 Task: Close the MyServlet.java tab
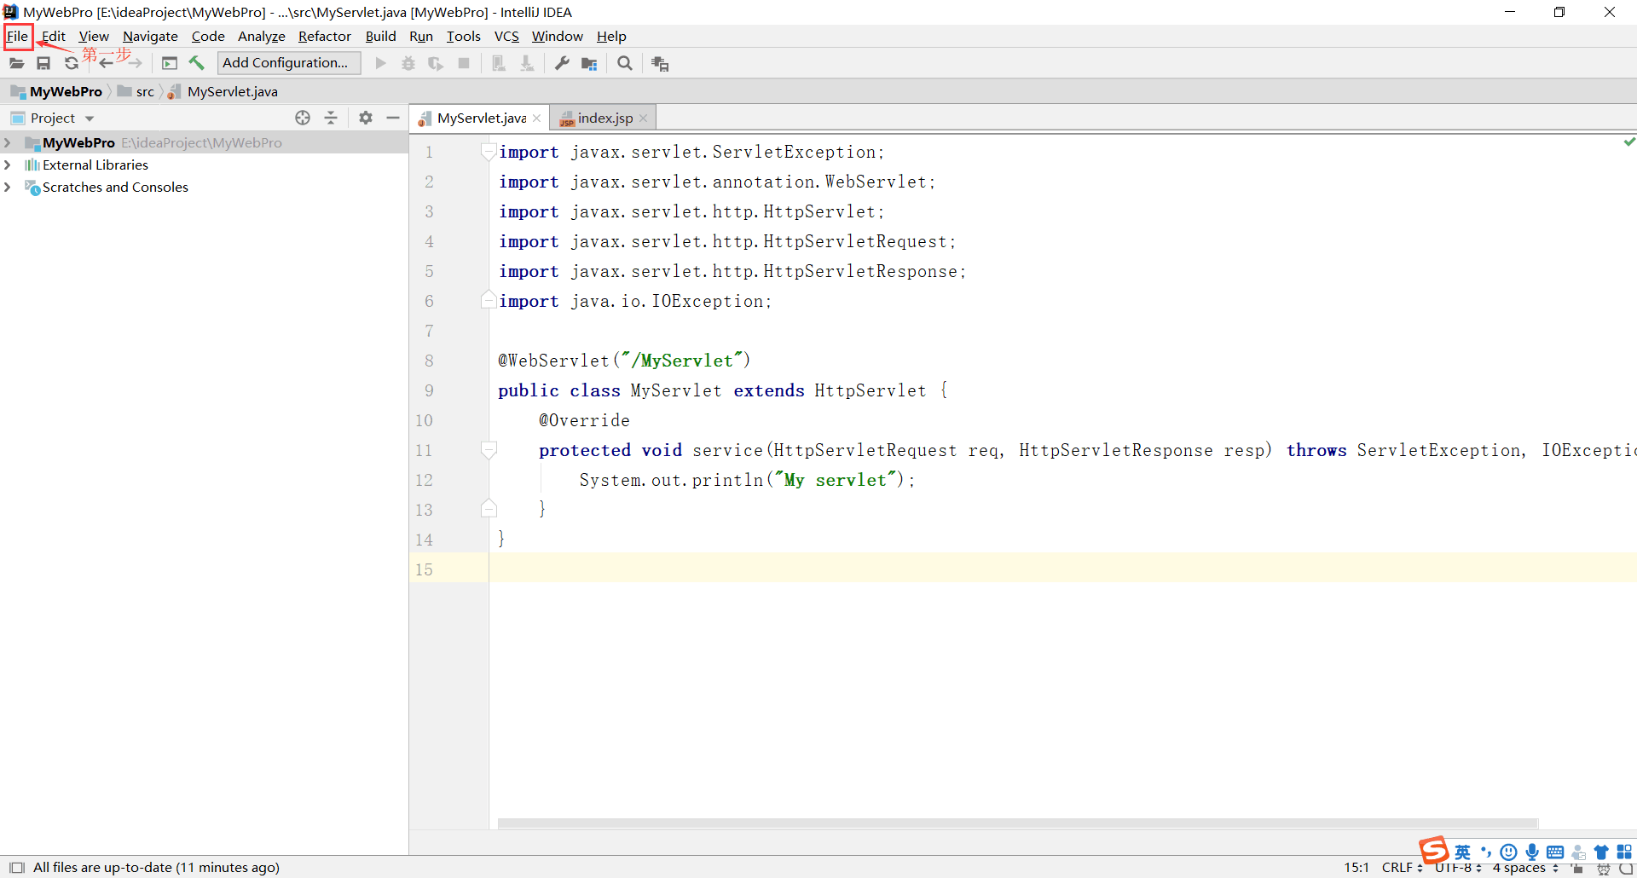[536, 118]
